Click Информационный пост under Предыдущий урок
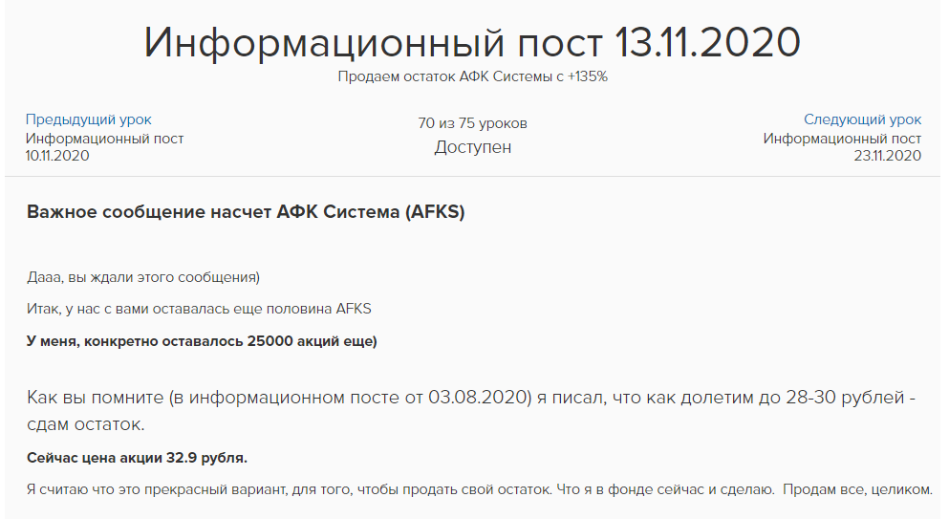The width and height of the screenshot is (949, 519). pos(104,139)
